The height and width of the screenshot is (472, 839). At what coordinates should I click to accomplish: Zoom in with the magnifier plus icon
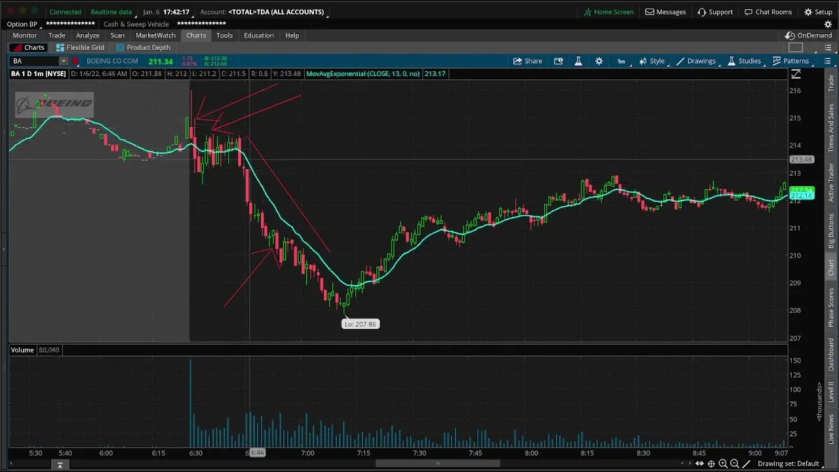723,463
